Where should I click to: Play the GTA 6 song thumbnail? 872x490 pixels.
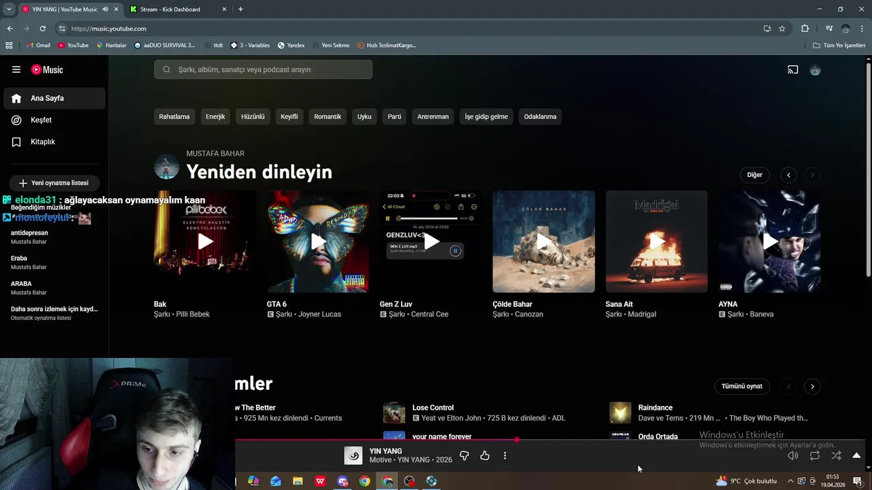(318, 242)
